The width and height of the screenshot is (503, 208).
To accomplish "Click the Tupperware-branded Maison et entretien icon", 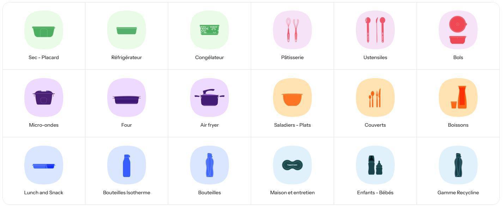I will [292, 165].
